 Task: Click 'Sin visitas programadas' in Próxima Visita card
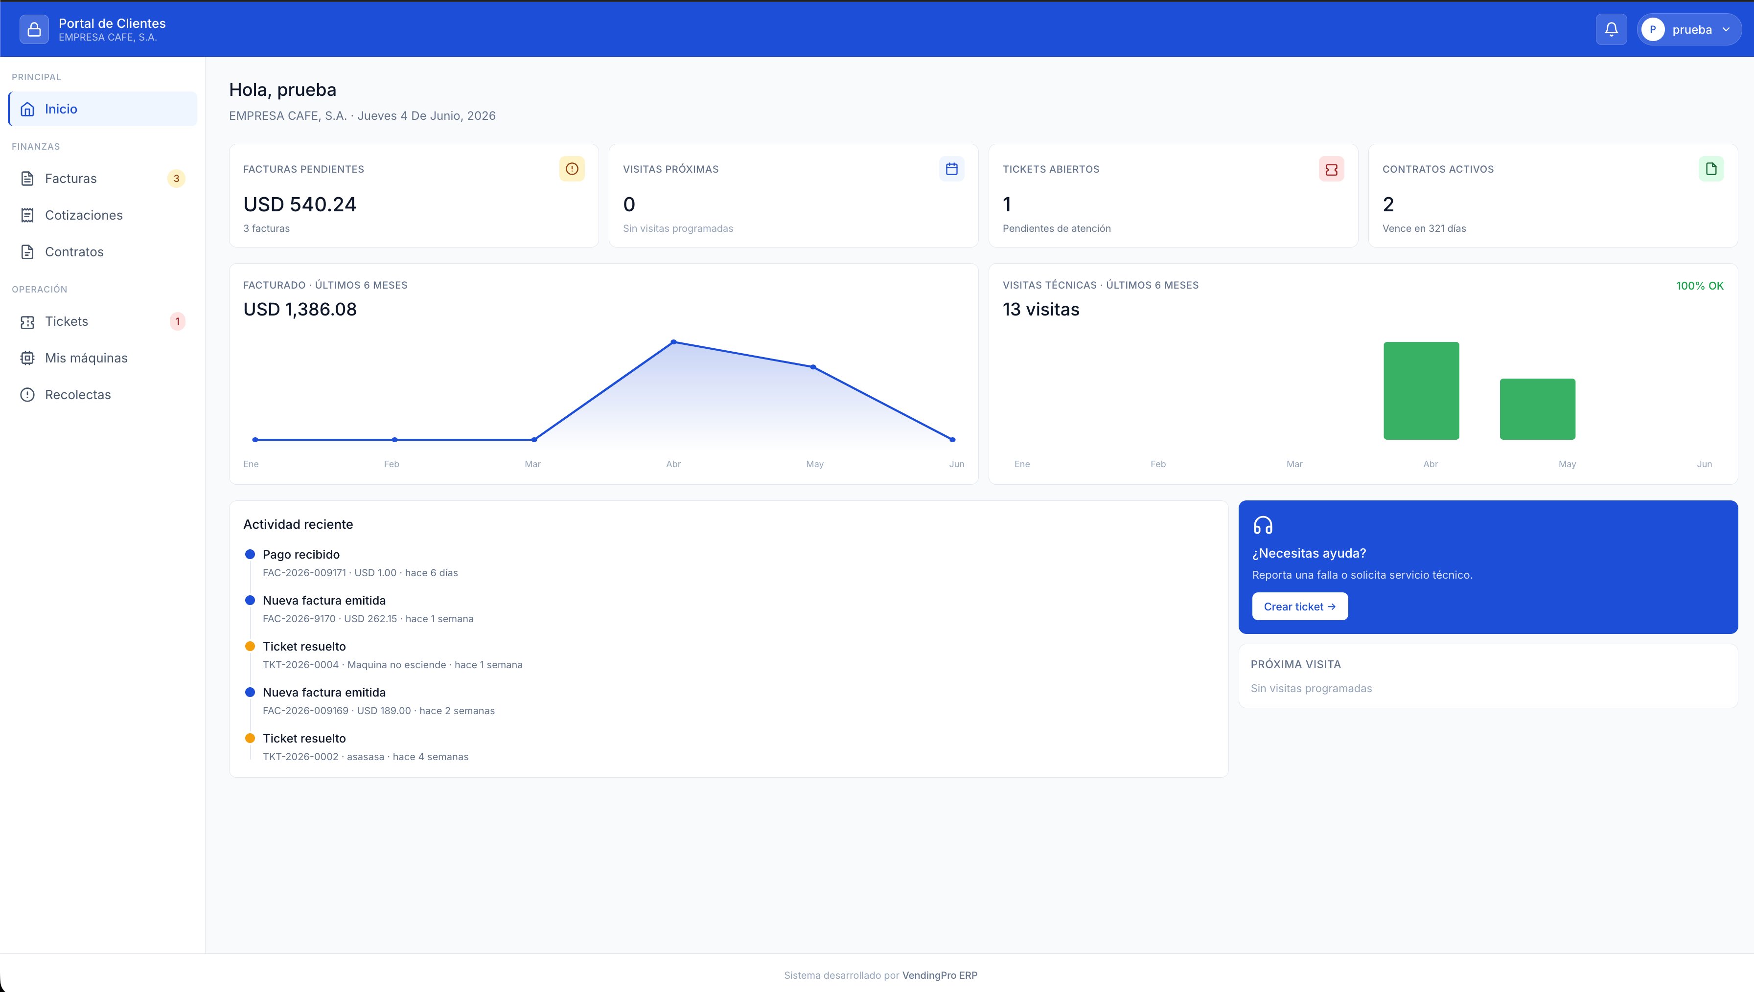(1311, 689)
